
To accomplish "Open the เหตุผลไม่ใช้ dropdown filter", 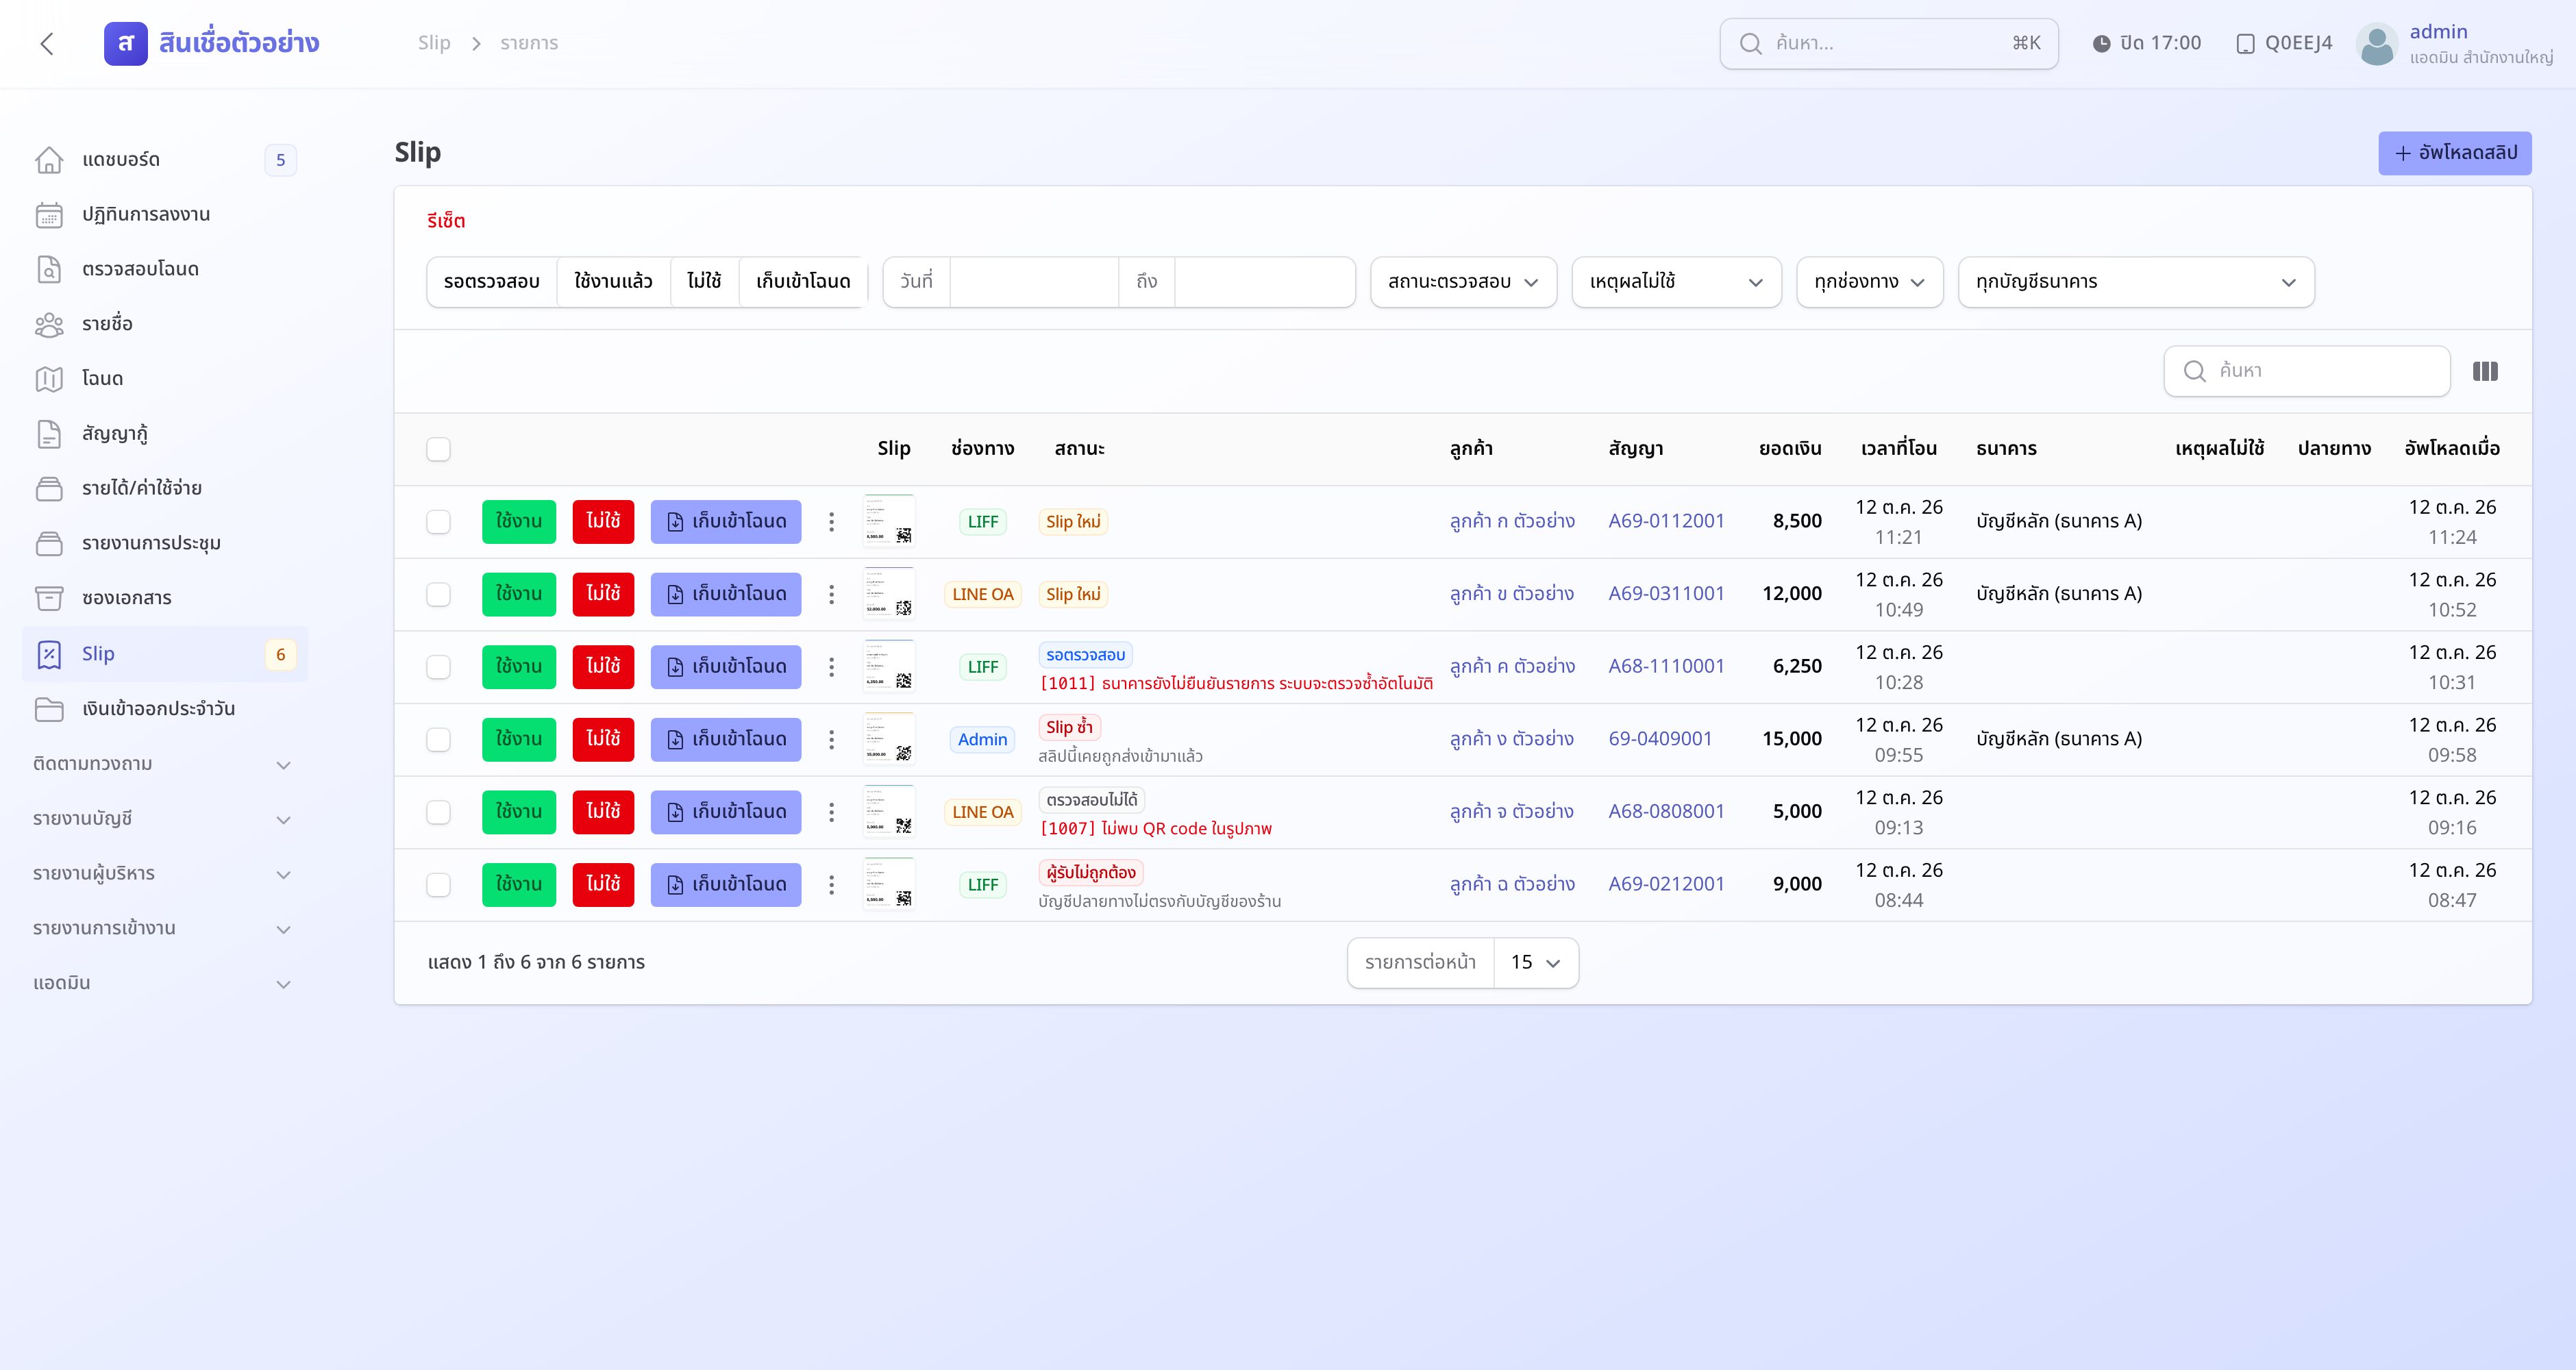I will pyautogui.click(x=1676, y=282).
